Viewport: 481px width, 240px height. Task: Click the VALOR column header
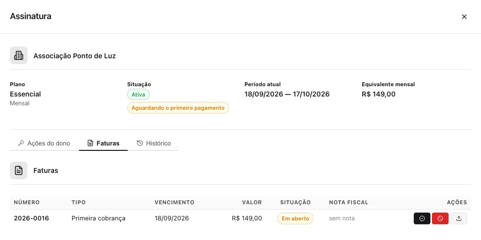pos(252,202)
